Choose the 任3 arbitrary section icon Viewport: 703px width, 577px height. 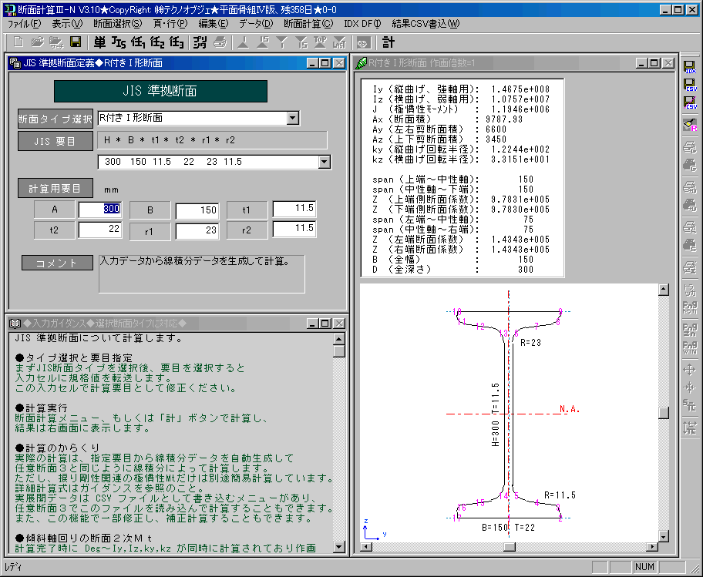click(x=177, y=42)
